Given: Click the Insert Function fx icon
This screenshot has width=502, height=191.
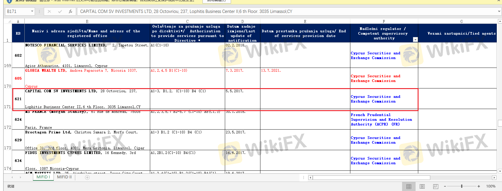Looking at the screenshot, I should [x=71, y=11].
